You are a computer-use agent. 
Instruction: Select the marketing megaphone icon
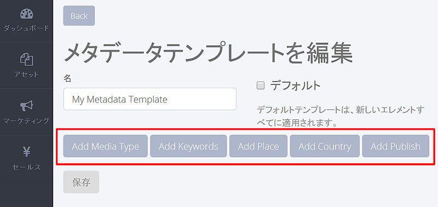coord(26,106)
